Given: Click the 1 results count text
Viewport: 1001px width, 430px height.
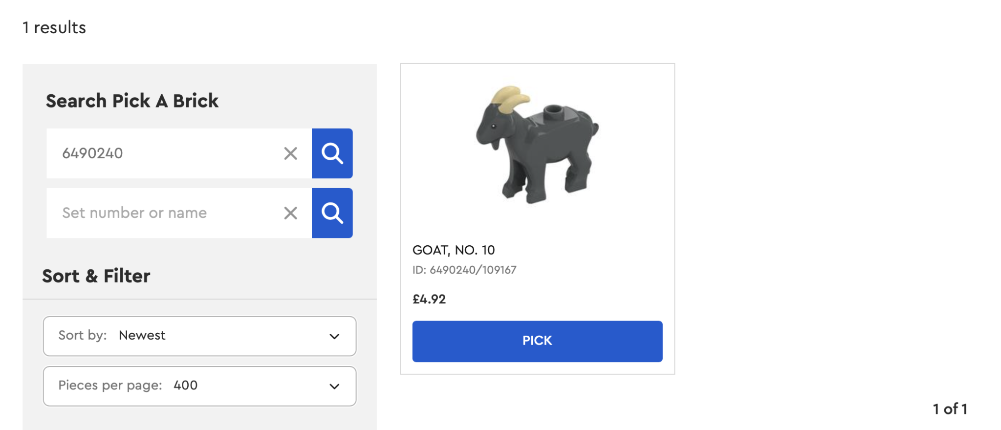Looking at the screenshot, I should click(x=54, y=27).
